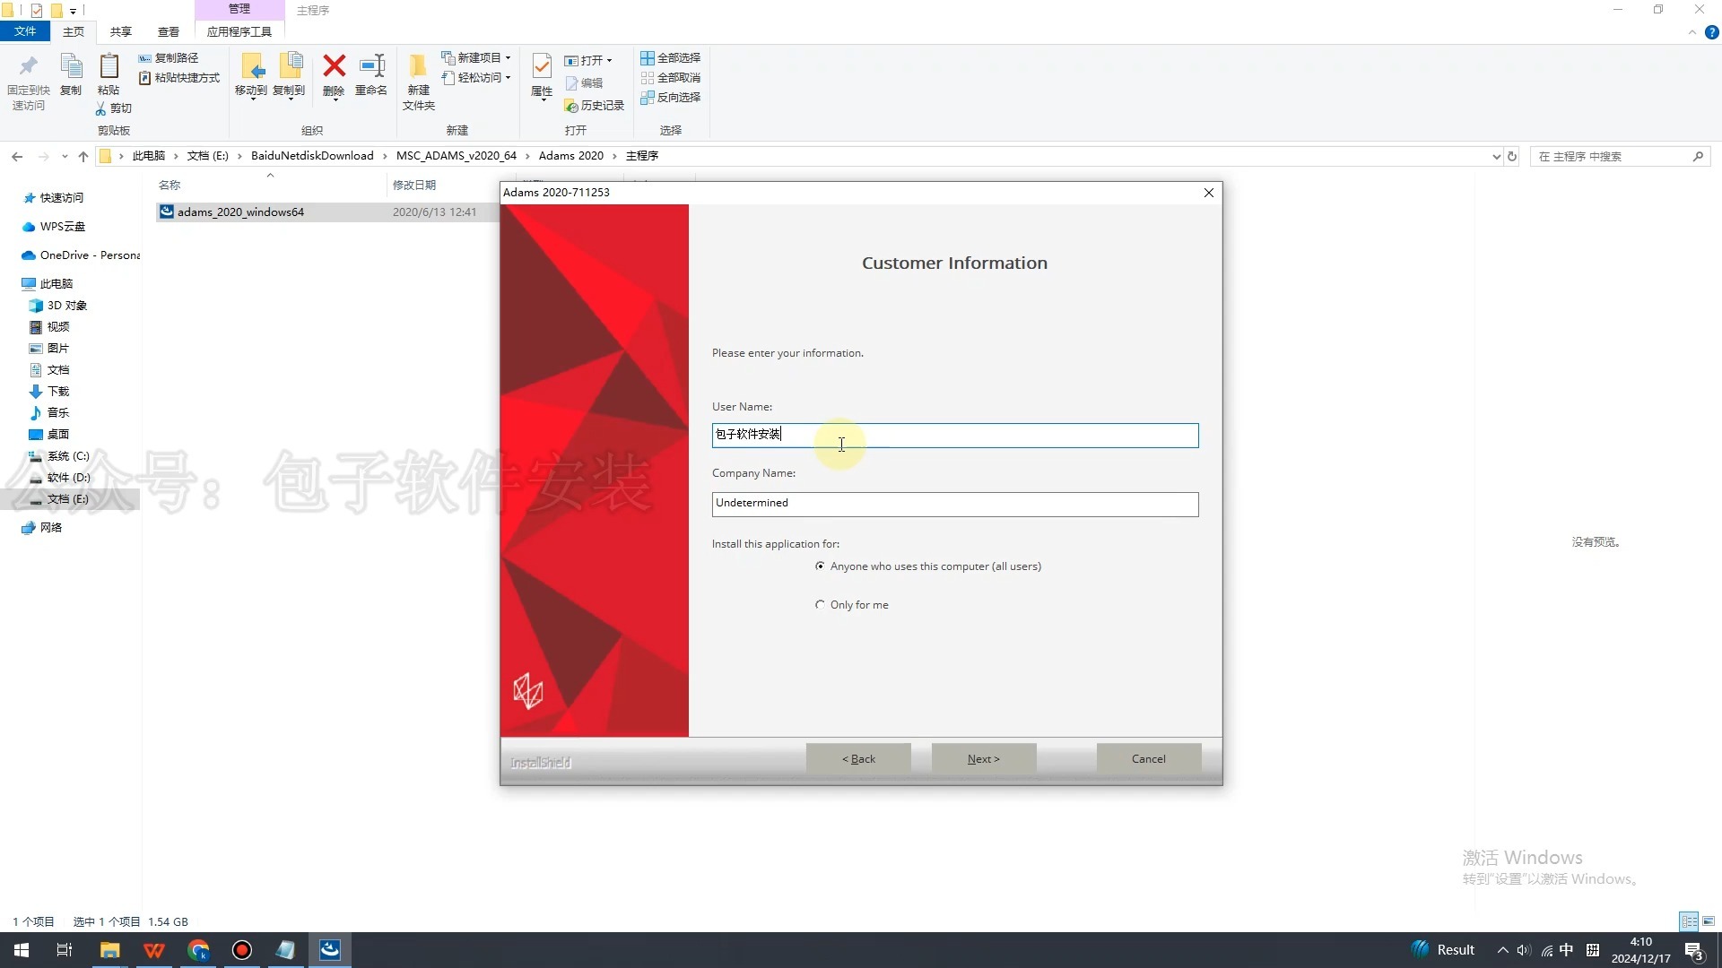Select Anyone who uses this computer
1722x968 pixels.
(x=820, y=566)
